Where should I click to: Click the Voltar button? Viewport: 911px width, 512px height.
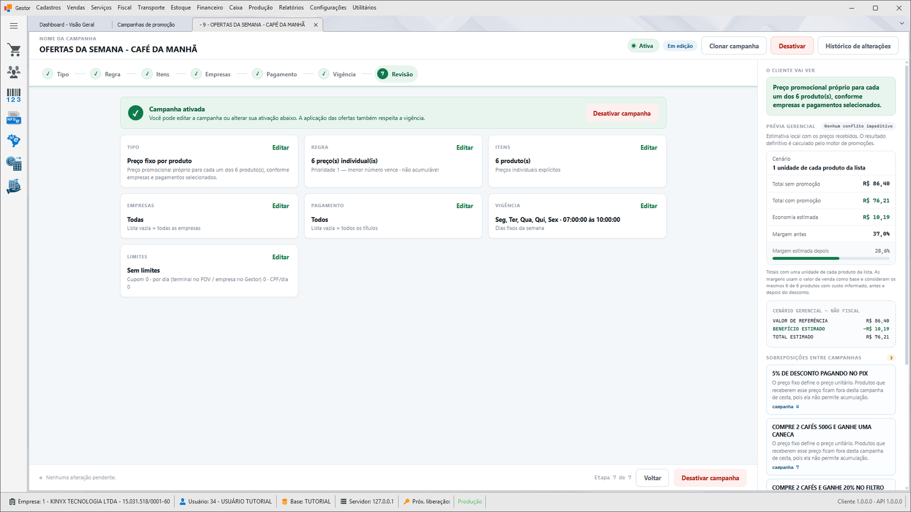(653, 478)
